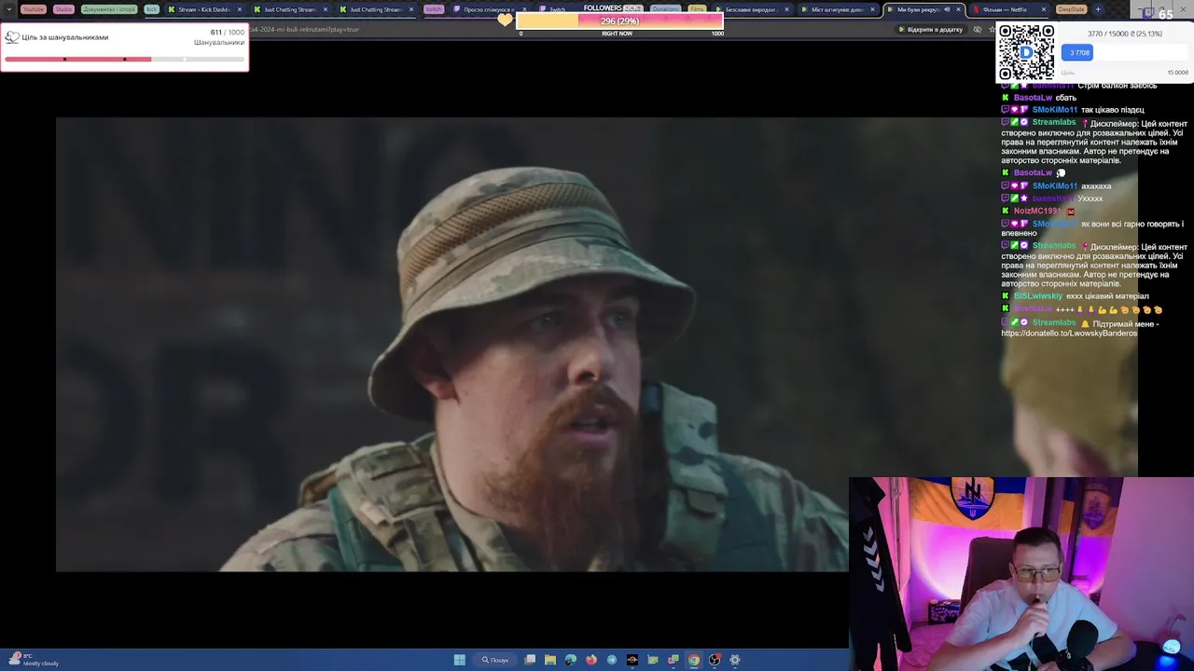Click the 'Ціль за шанувальниками' heart icon
Screen dimensions: 1194x671
(12, 37)
